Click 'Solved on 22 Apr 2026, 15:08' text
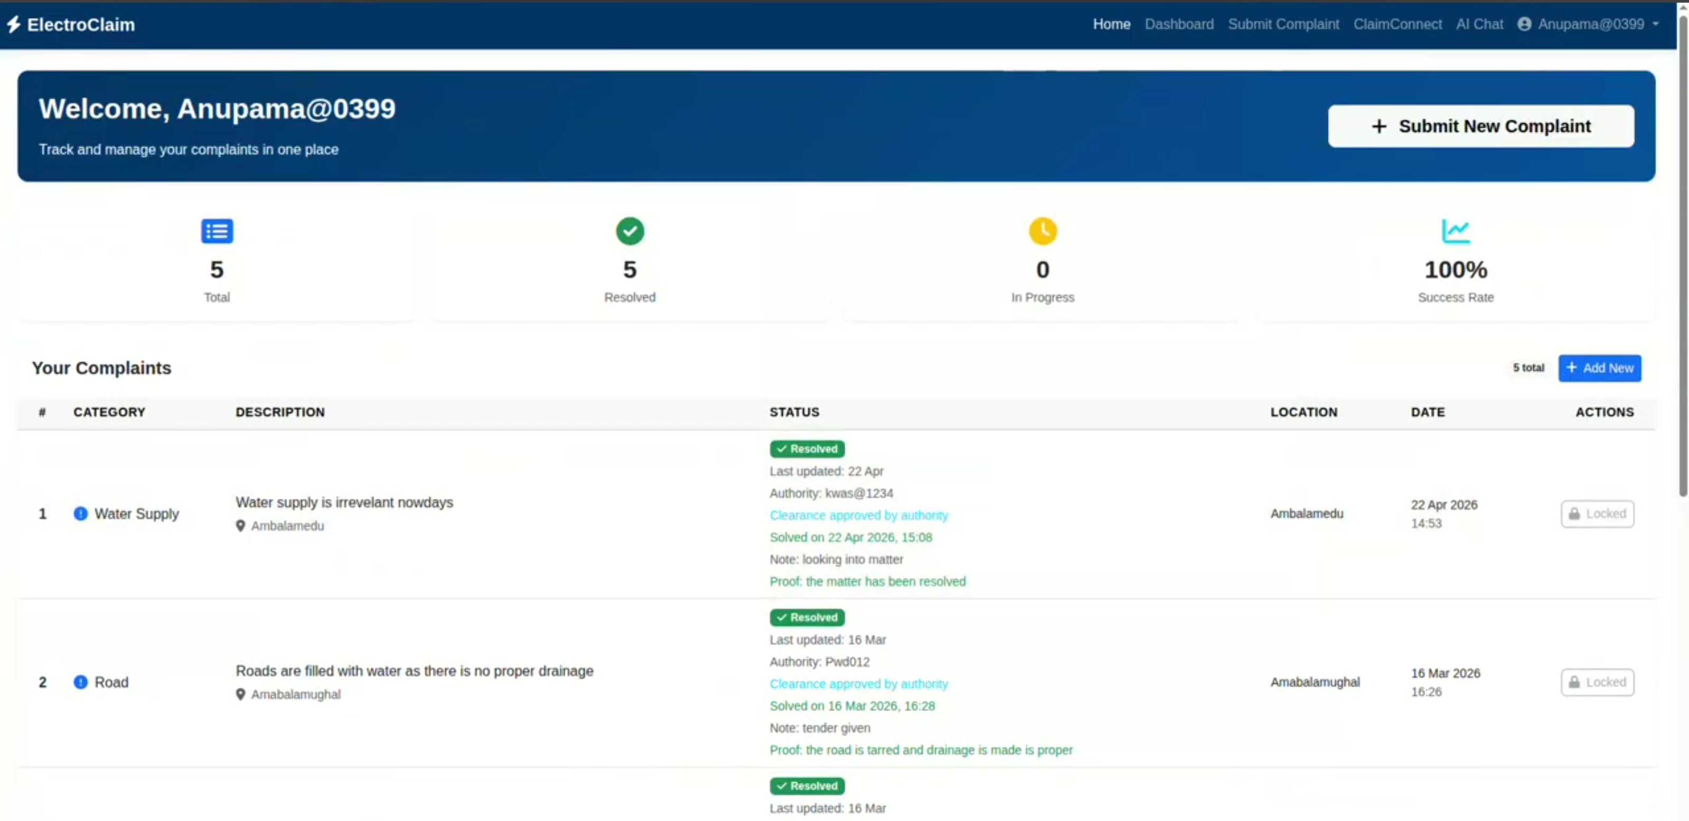Screen dimensions: 1689x821 pyautogui.click(x=850, y=537)
